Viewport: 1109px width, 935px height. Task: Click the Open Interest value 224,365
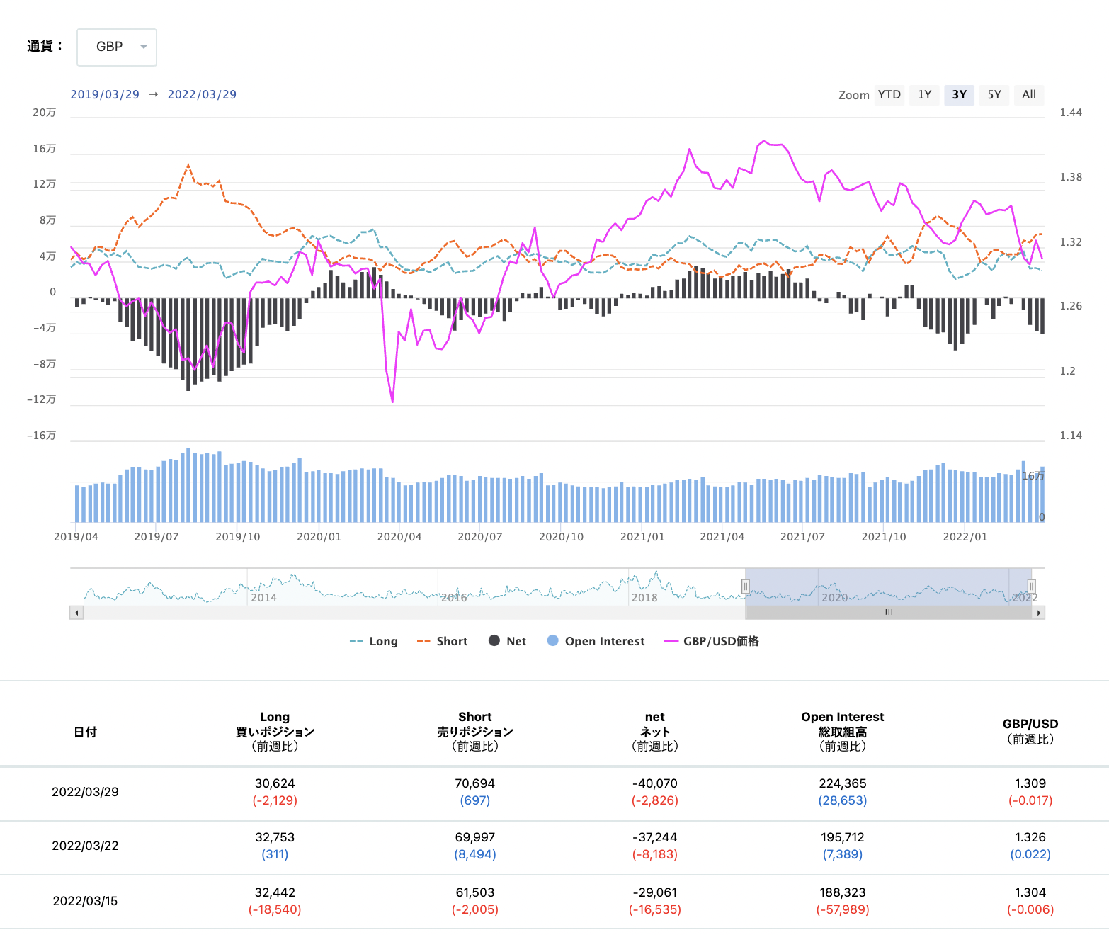843,783
